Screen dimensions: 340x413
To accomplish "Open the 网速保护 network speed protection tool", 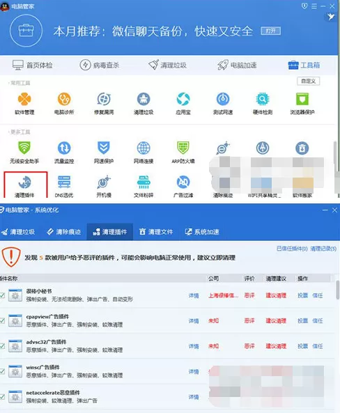I will (104, 153).
